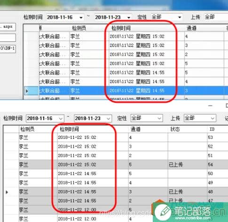Click the 检测员 column header in lower grid

pos(27,129)
